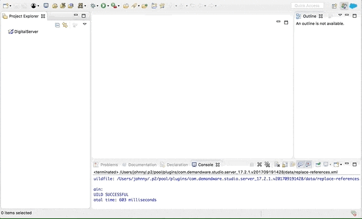Open the user account dropdown arrow
362x219 pixels.
38,6
